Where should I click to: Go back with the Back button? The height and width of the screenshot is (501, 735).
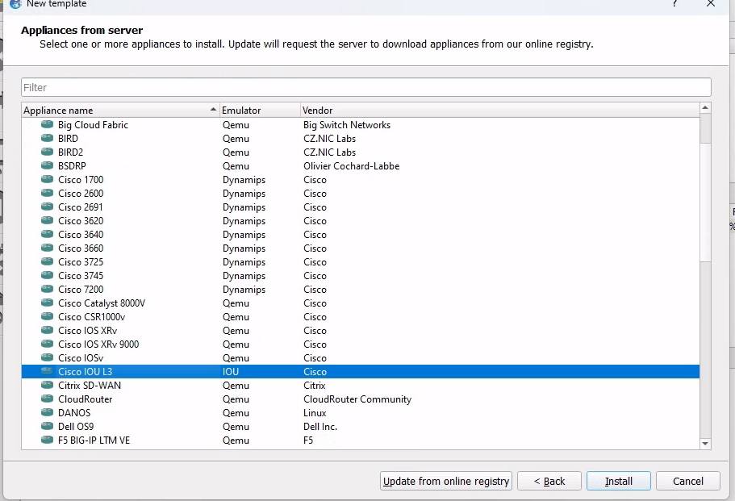tap(549, 482)
